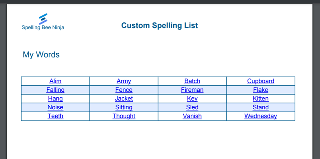The height and width of the screenshot is (159, 320).
Task: Click the Flake link
Action: 261,90
